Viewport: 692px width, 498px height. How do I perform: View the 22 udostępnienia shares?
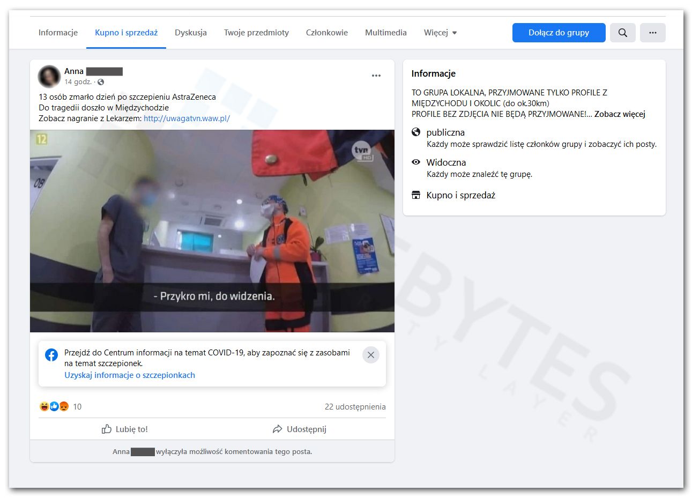click(x=355, y=407)
